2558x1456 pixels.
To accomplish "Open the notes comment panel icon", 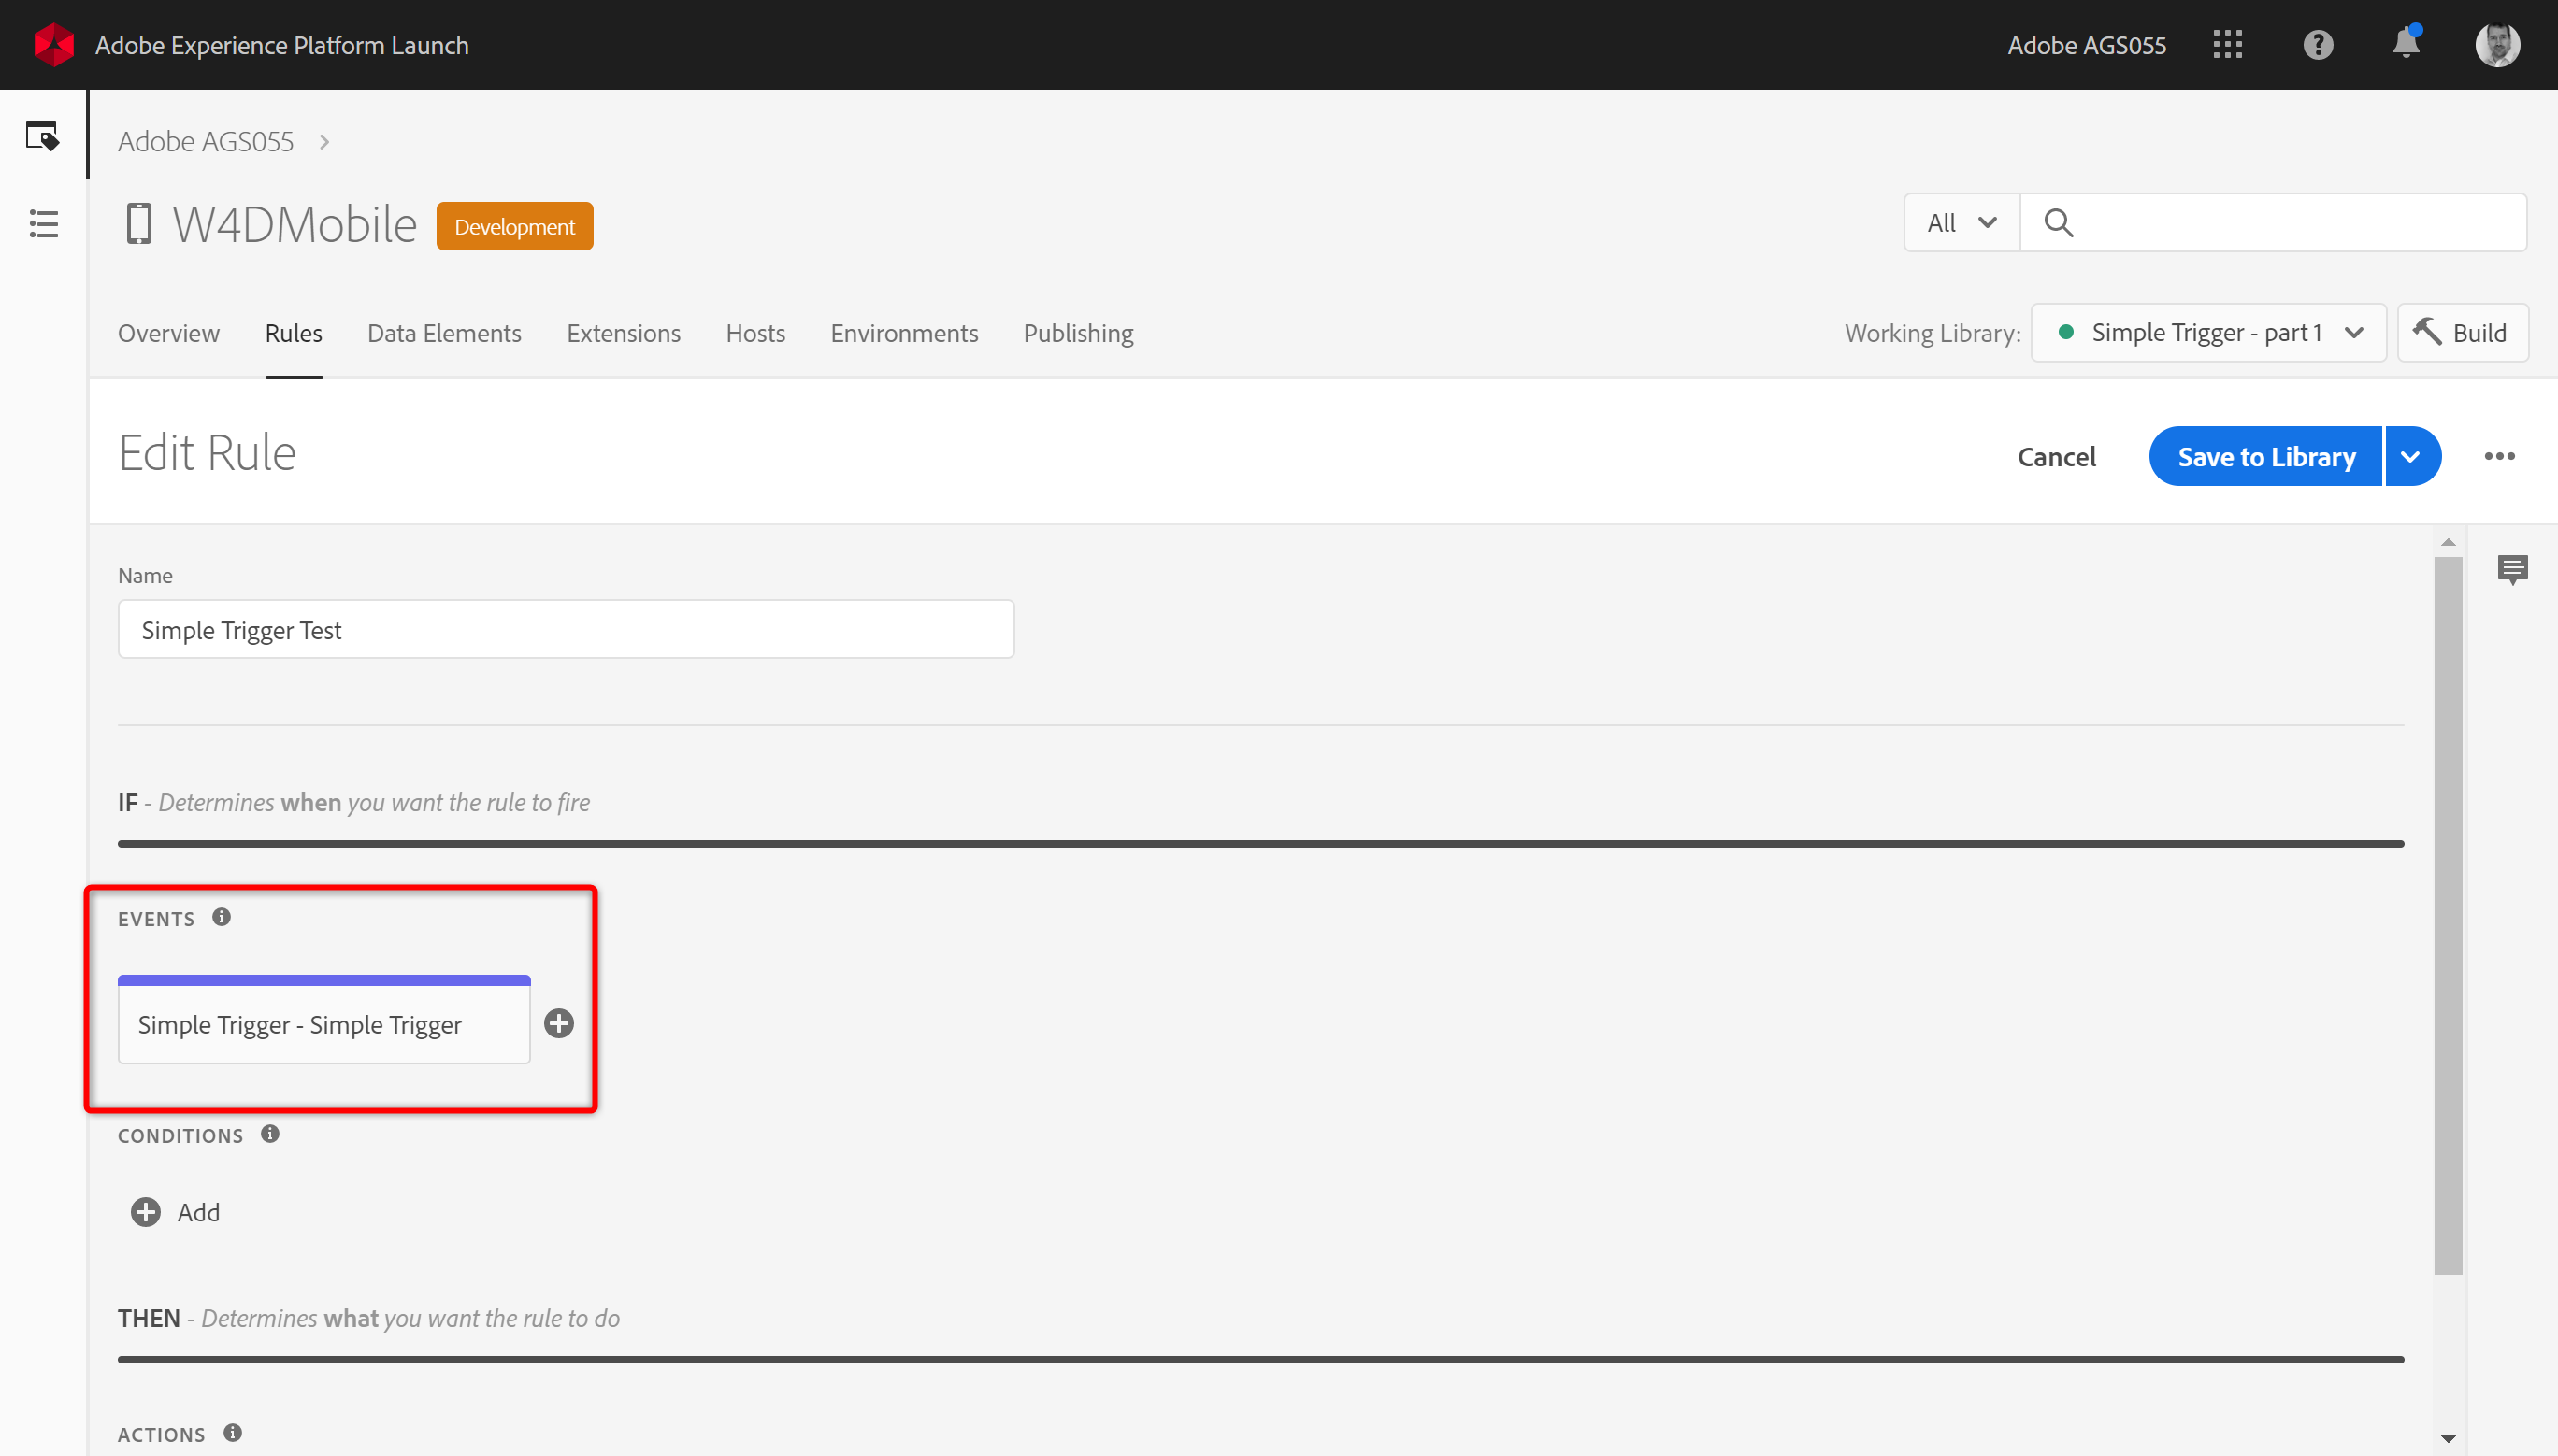I will [x=2512, y=570].
